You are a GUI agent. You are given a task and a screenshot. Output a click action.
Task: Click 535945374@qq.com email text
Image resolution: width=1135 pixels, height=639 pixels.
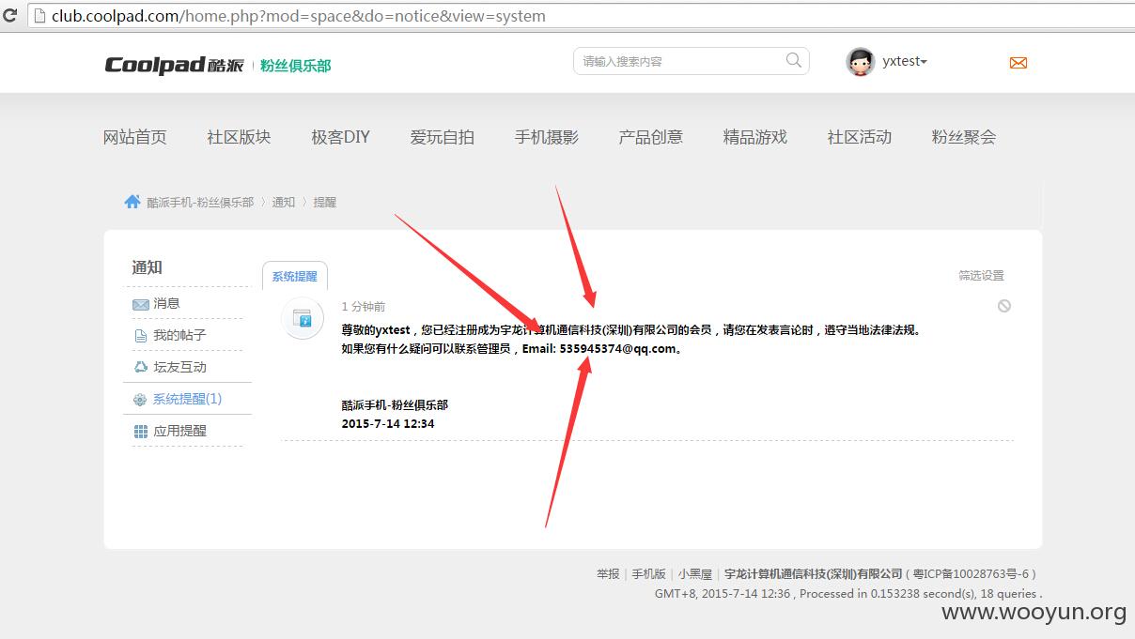pyautogui.click(x=618, y=348)
